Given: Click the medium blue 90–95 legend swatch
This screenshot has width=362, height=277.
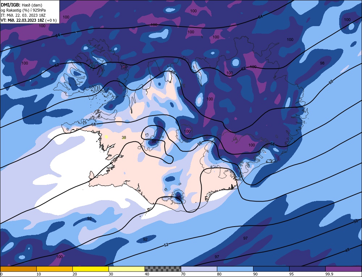Looking at the screenshot, I should tap(271, 269).
